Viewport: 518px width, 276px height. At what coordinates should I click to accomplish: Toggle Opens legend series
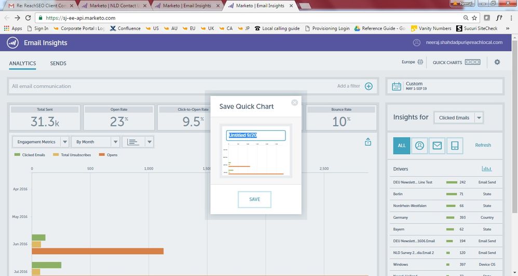pyautogui.click(x=109, y=155)
